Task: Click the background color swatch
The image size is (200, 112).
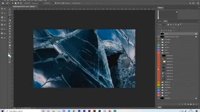Action: 10,57
